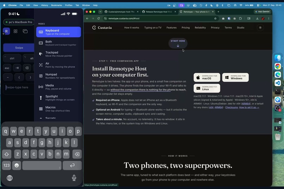Screen dimensions: 284x189
Task: Click the Wi-Fi icon in menu bar
Action: tap(241, 5)
